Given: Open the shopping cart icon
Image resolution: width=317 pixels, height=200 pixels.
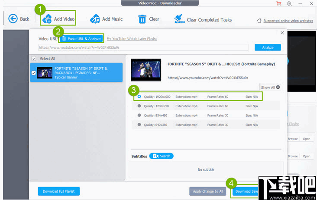Looking at the screenshot, I should click(x=279, y=3).
